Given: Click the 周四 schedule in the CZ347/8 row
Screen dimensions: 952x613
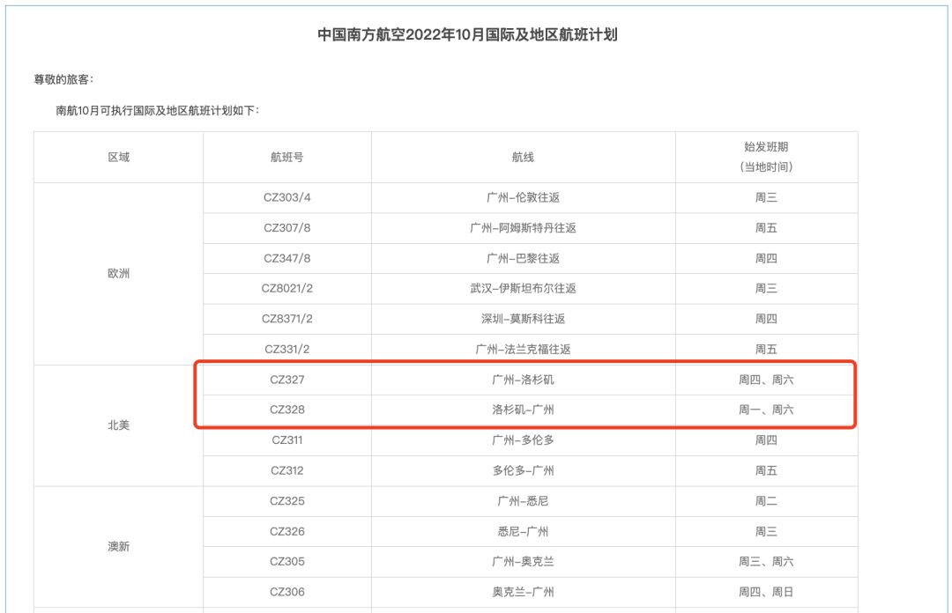Looking at the screenshot, I should (x=766, y=258).
